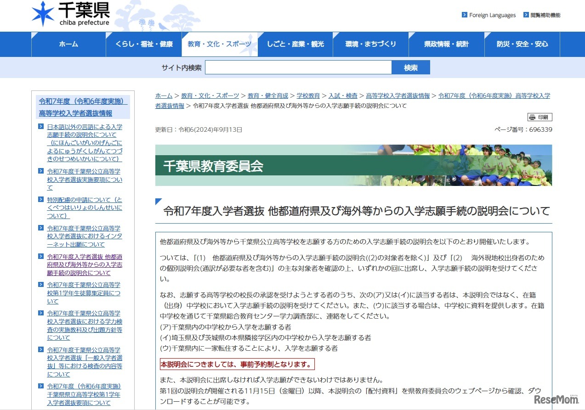Open the 令和7年度千葉県公立高等学校入学者選抜実施要項 sidebar link
585x410 pixels.
coord(83,180)
